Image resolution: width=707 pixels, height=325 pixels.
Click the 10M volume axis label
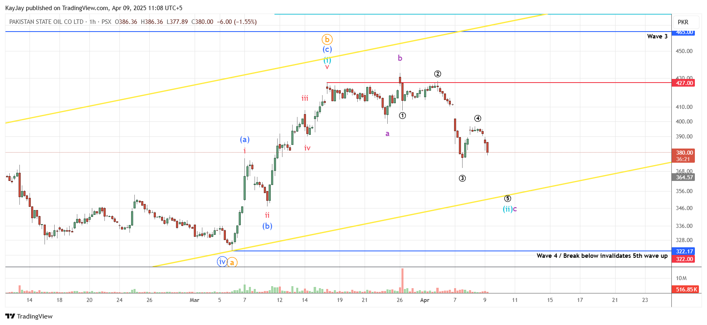pyautogui.click(x=681, y=278)
